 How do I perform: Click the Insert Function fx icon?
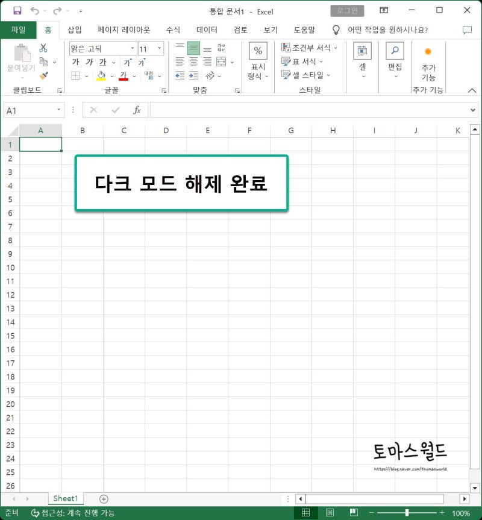point(137,110)
